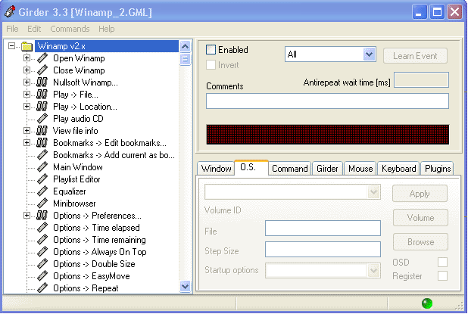The height and width of the screenshot is (314, 468).
Task: Expand the Edit bookmarks... tree node
Action: (x=27, y=143)
